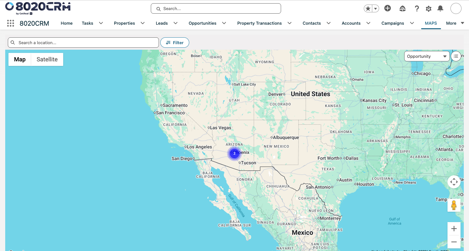Open the Leads tab
The width and height of the screenshot is (469, 251).
click(x=162, y=23)
